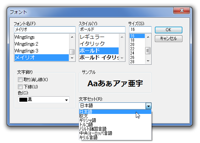The height and width of the screenshot is (143, 200).
Task: Choose ギリシャ語 from the character set list
Action: click(115, 120)
